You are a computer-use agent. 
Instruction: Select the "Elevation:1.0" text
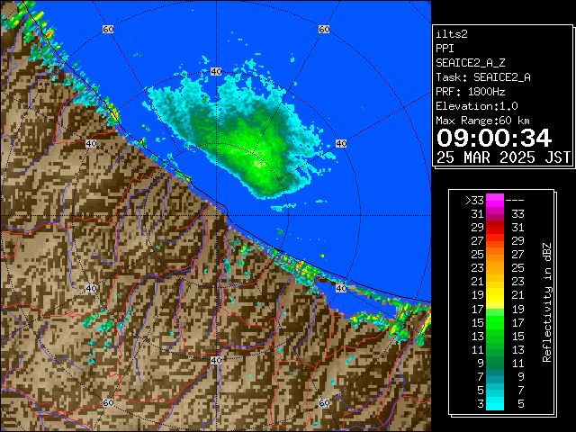[477, 106]
